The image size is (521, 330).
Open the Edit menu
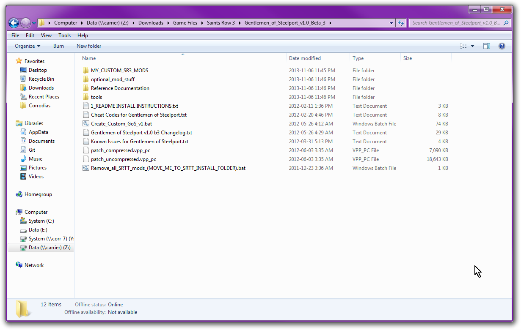coord(30,35)
